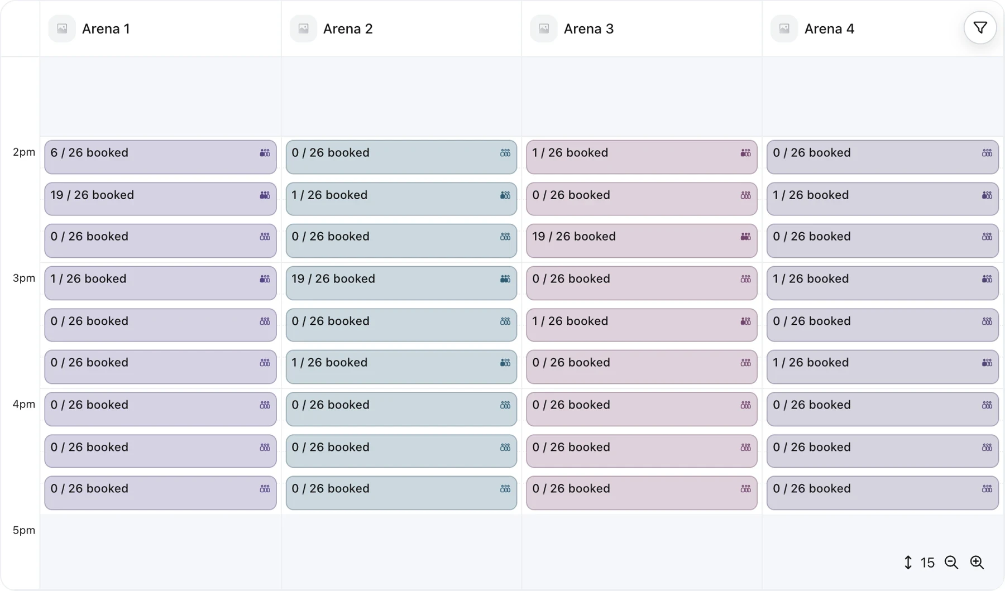Select the Arena 4 column header
The image size is (1005, 591).
tap(883, 28)
